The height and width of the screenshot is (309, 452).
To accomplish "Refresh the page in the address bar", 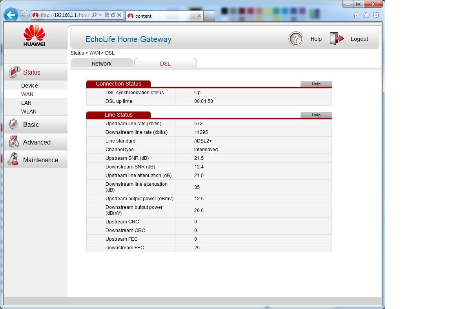I will pyautogui.click(x=113, y=15).
